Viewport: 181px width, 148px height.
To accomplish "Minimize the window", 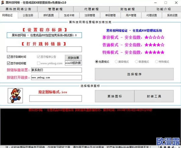I will [155, 3].
